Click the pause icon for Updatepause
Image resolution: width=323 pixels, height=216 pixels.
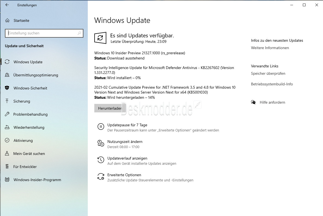101,127
